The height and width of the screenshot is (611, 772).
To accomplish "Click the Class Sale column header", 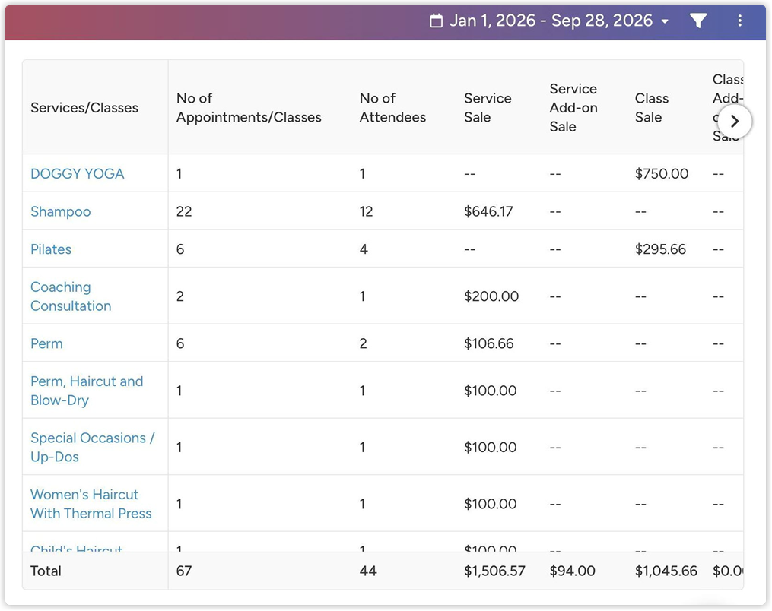I will (651, 108).
